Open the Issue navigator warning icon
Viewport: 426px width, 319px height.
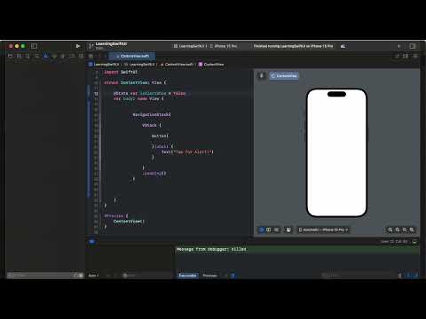tap(45, 56)
